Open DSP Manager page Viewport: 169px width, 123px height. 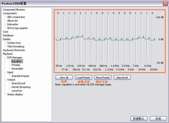click(15, 57)
